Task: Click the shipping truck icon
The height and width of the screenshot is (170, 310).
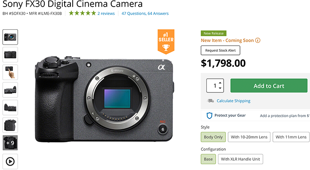Action: click(x=210, y=101)
